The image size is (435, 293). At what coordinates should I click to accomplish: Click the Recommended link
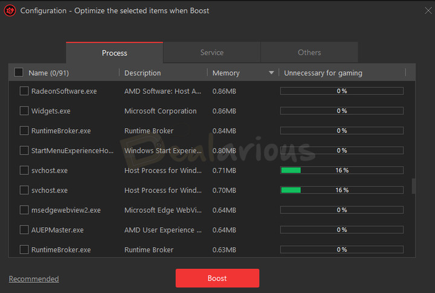click(x=34, y=279)
